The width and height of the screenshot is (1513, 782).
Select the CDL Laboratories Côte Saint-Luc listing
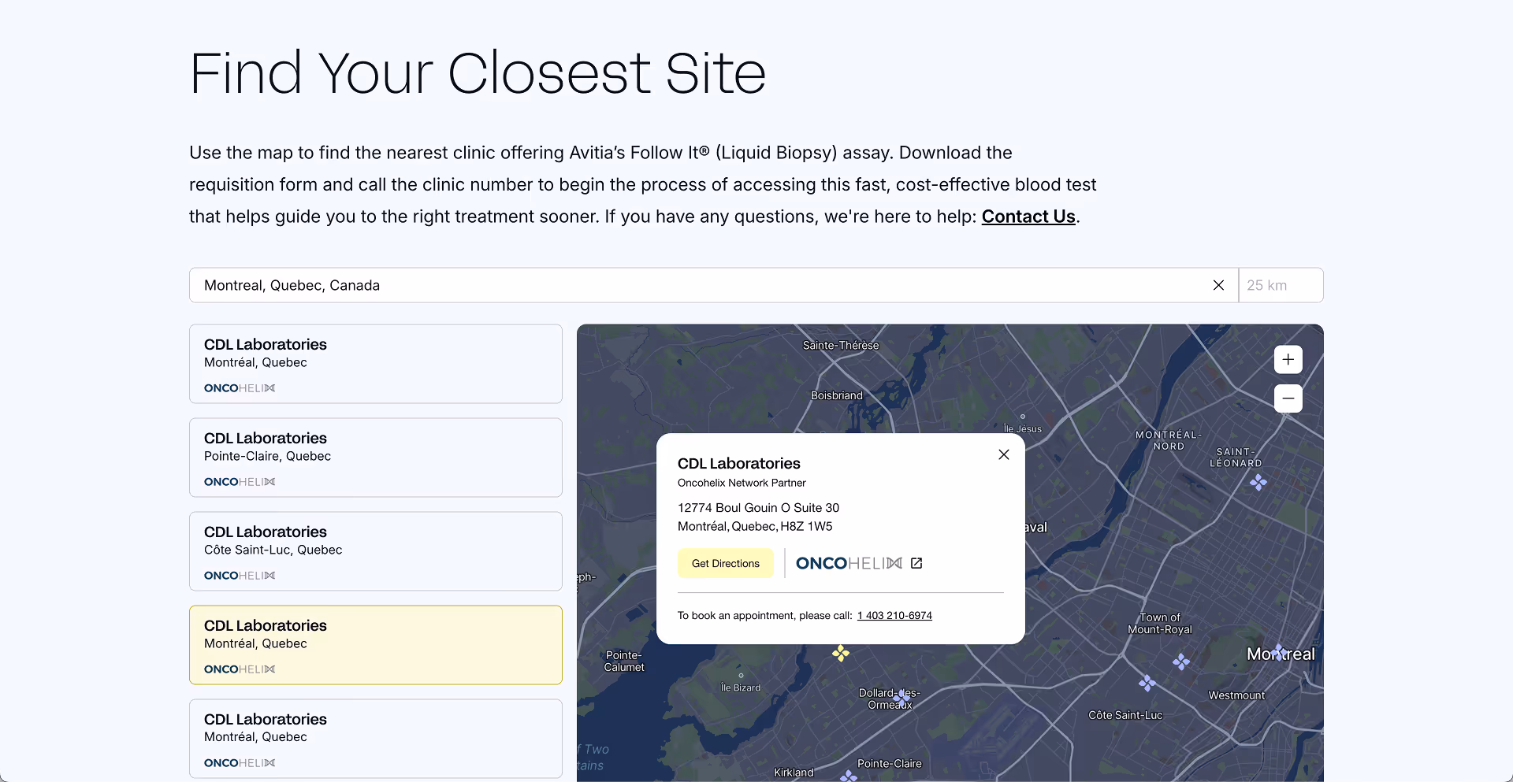point(375,550)
